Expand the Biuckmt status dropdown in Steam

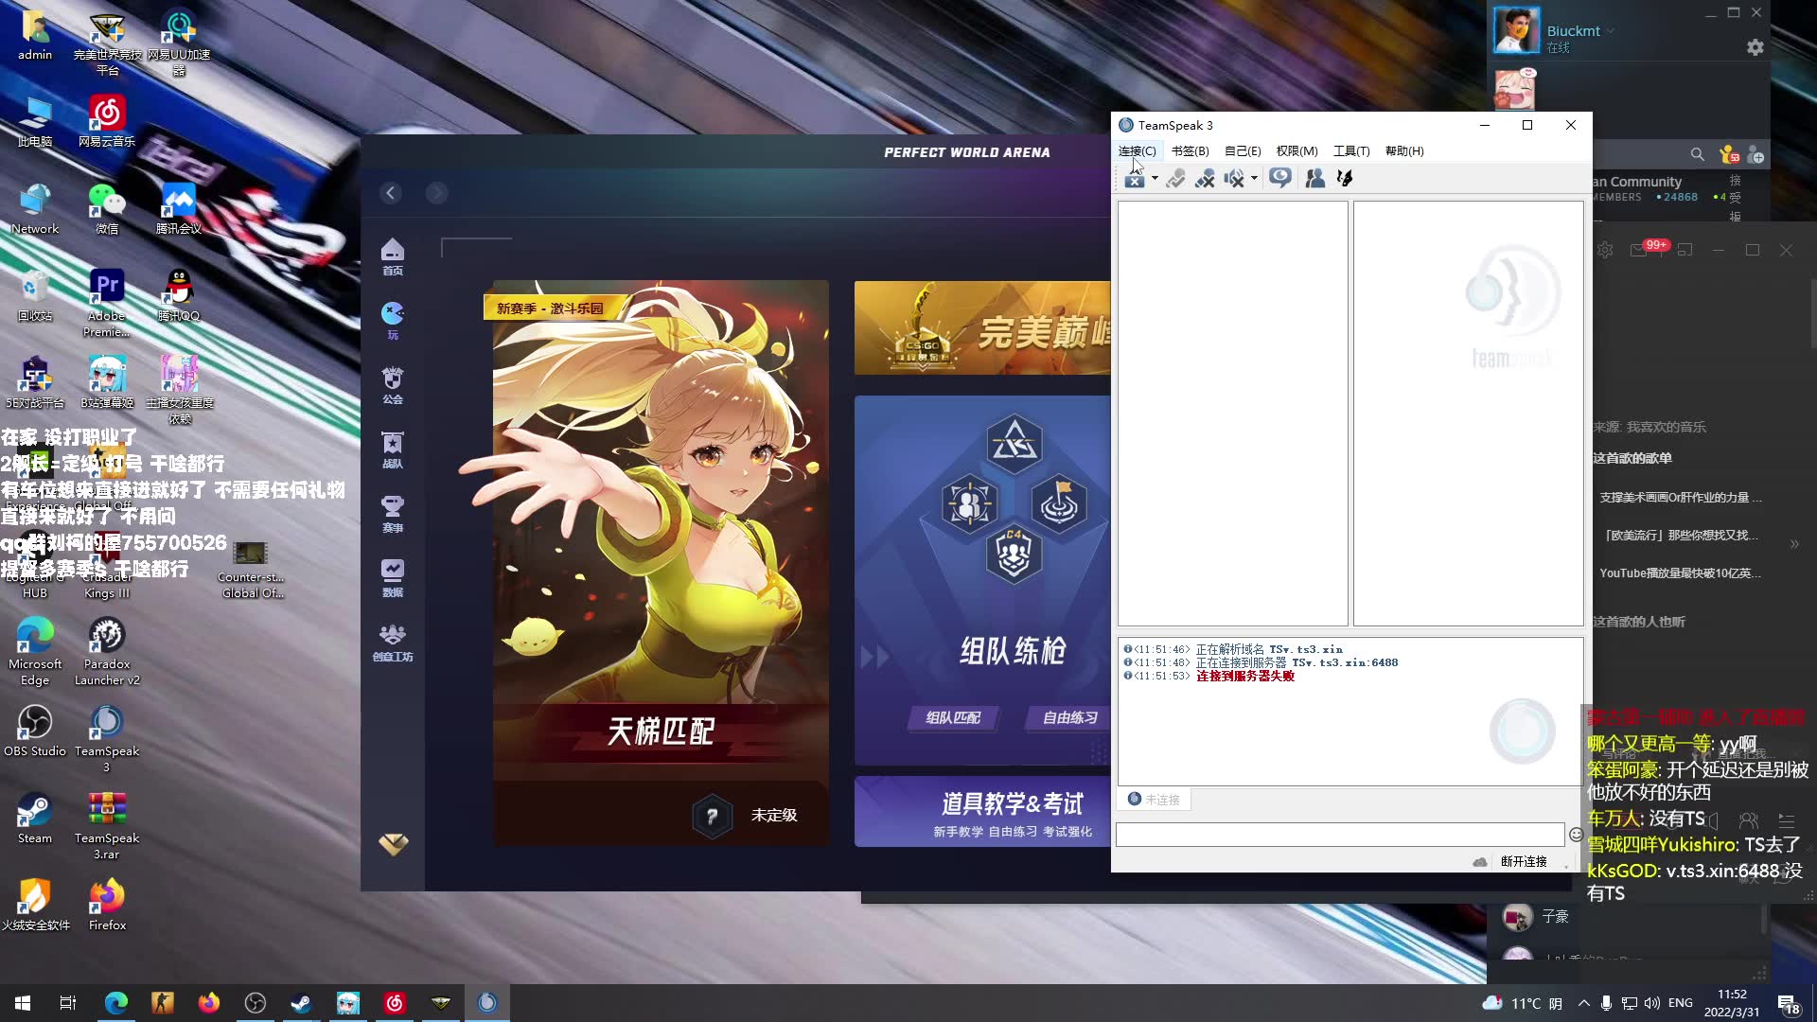[x=1610, y=31]
